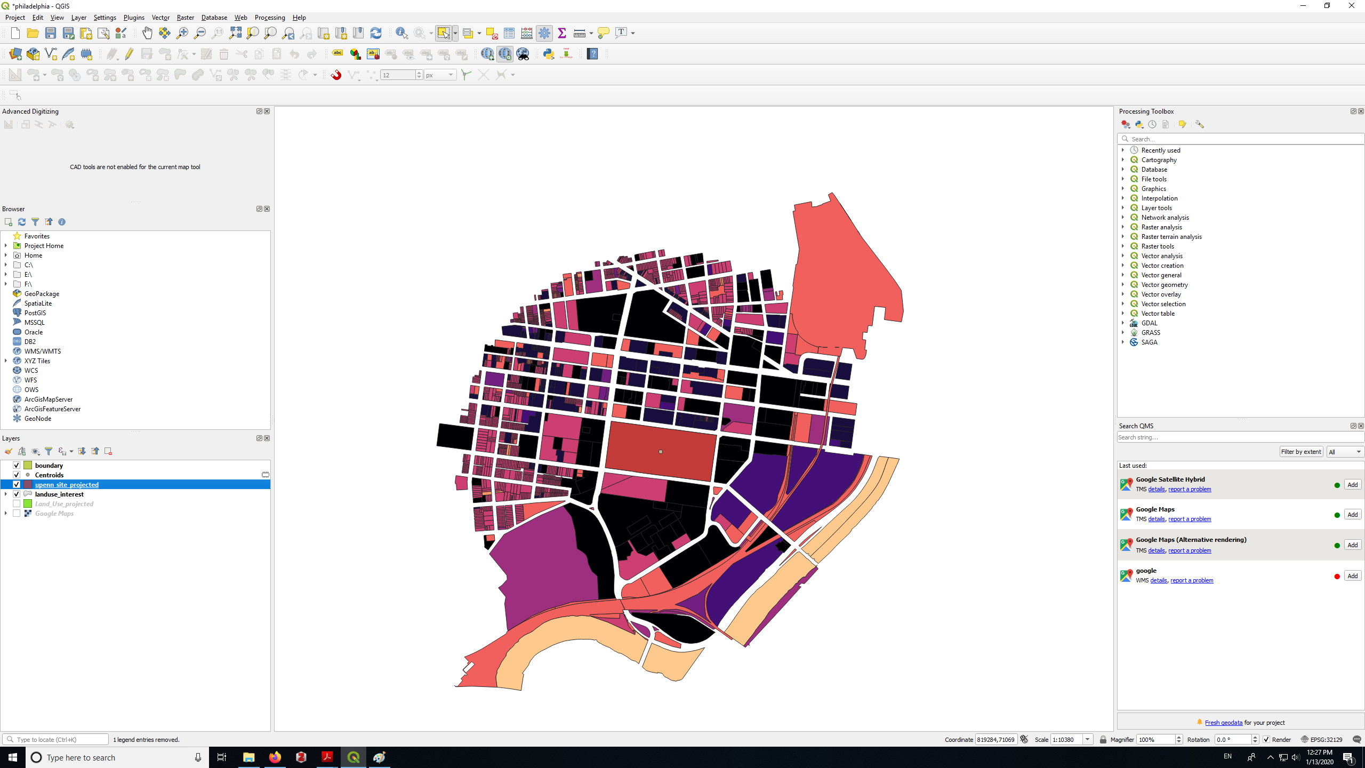Image resolution: width=1365 pixels, height=768 pixels.
Task: Click the Zoom Full extent icon
Action: [x=235, y=33]
